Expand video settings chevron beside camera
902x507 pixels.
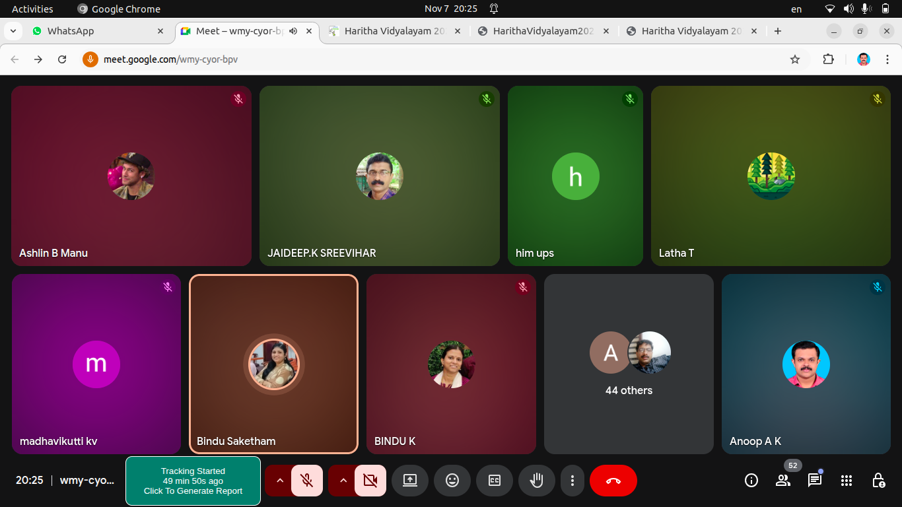click(x=343, y=481)
